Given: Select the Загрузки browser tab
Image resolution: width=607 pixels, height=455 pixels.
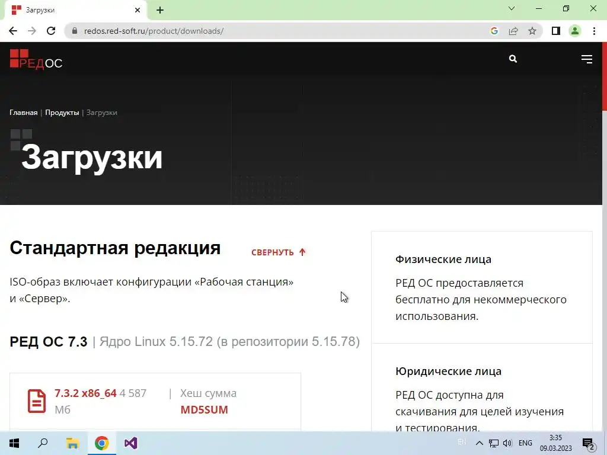Looking at the screenshot, I should [x=75, y=10].
